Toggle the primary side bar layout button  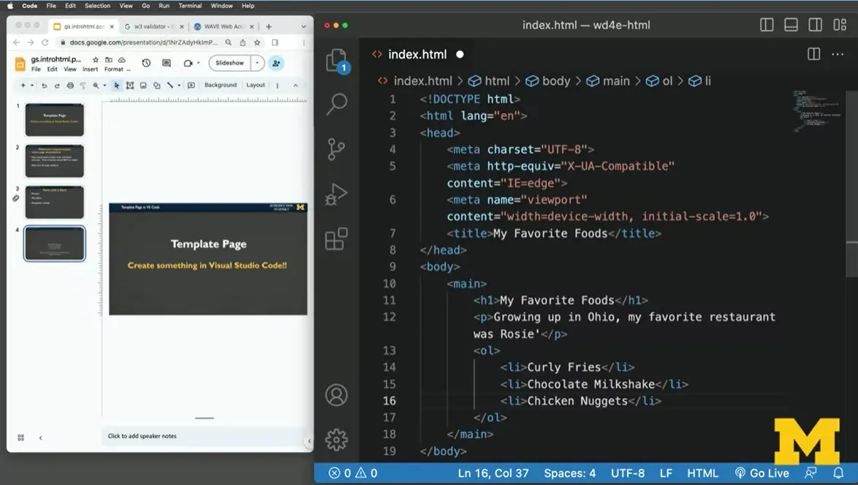pos(767,25)
